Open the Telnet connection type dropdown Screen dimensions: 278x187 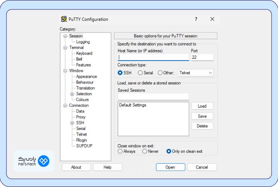(196, 72)
